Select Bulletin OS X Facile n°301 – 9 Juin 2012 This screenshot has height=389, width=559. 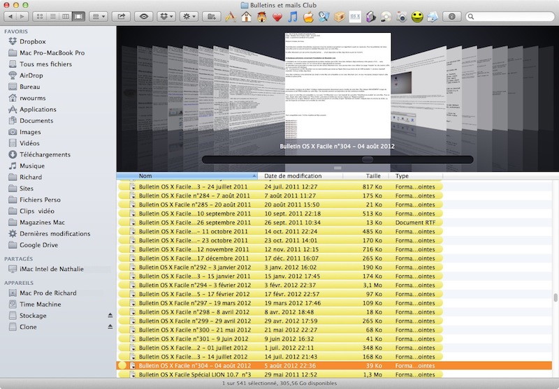tap(280, 339)
